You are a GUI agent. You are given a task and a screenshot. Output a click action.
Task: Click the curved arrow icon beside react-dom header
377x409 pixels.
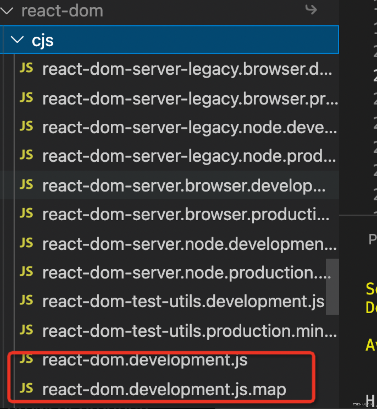tap(311, 10)
